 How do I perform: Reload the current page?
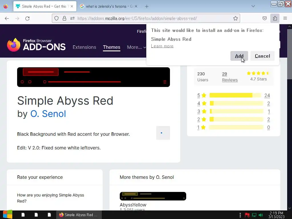27,18
